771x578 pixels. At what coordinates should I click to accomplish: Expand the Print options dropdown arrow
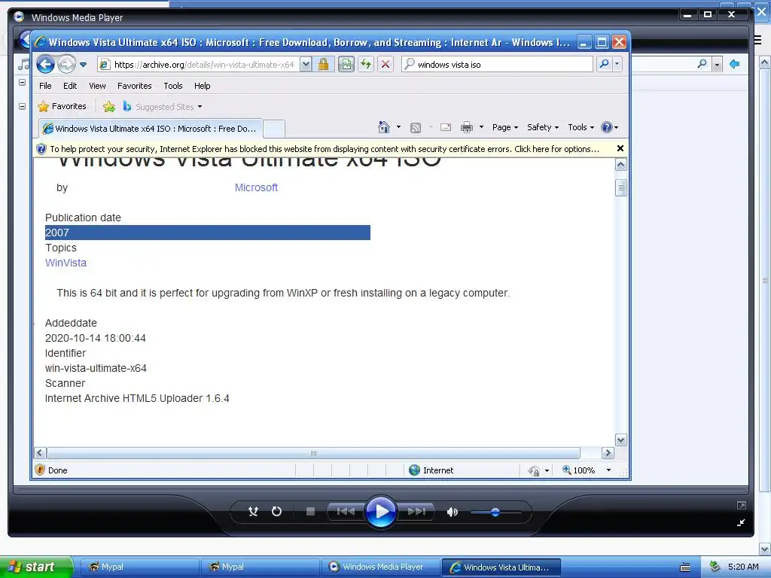[481, 127]
